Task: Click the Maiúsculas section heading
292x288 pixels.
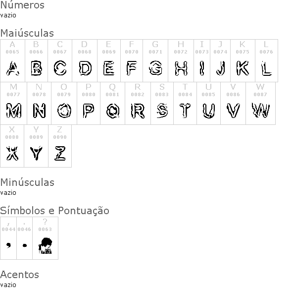Action: 27,33
